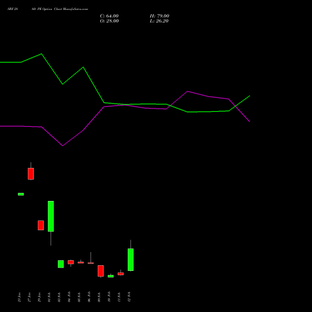The height and width of the screenshot is (312, 312).
Task: Click the '27 Jan' date axis label
Action: 29,297
